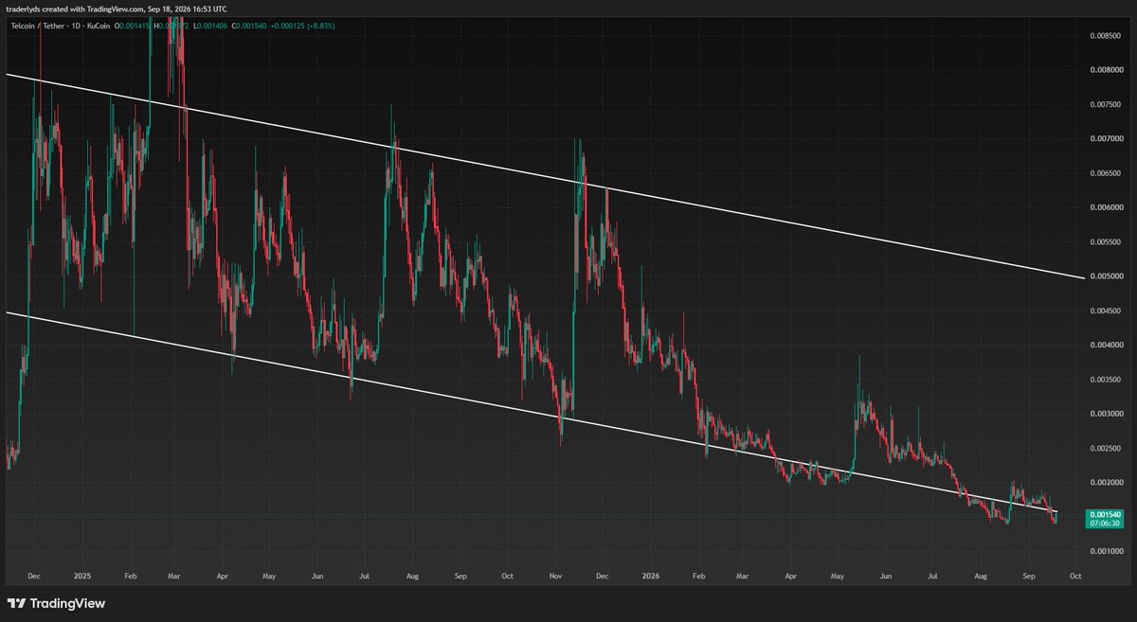
Task: Click the traderlyds created with TradingView.com caption
Action: [x=115, y=9]
